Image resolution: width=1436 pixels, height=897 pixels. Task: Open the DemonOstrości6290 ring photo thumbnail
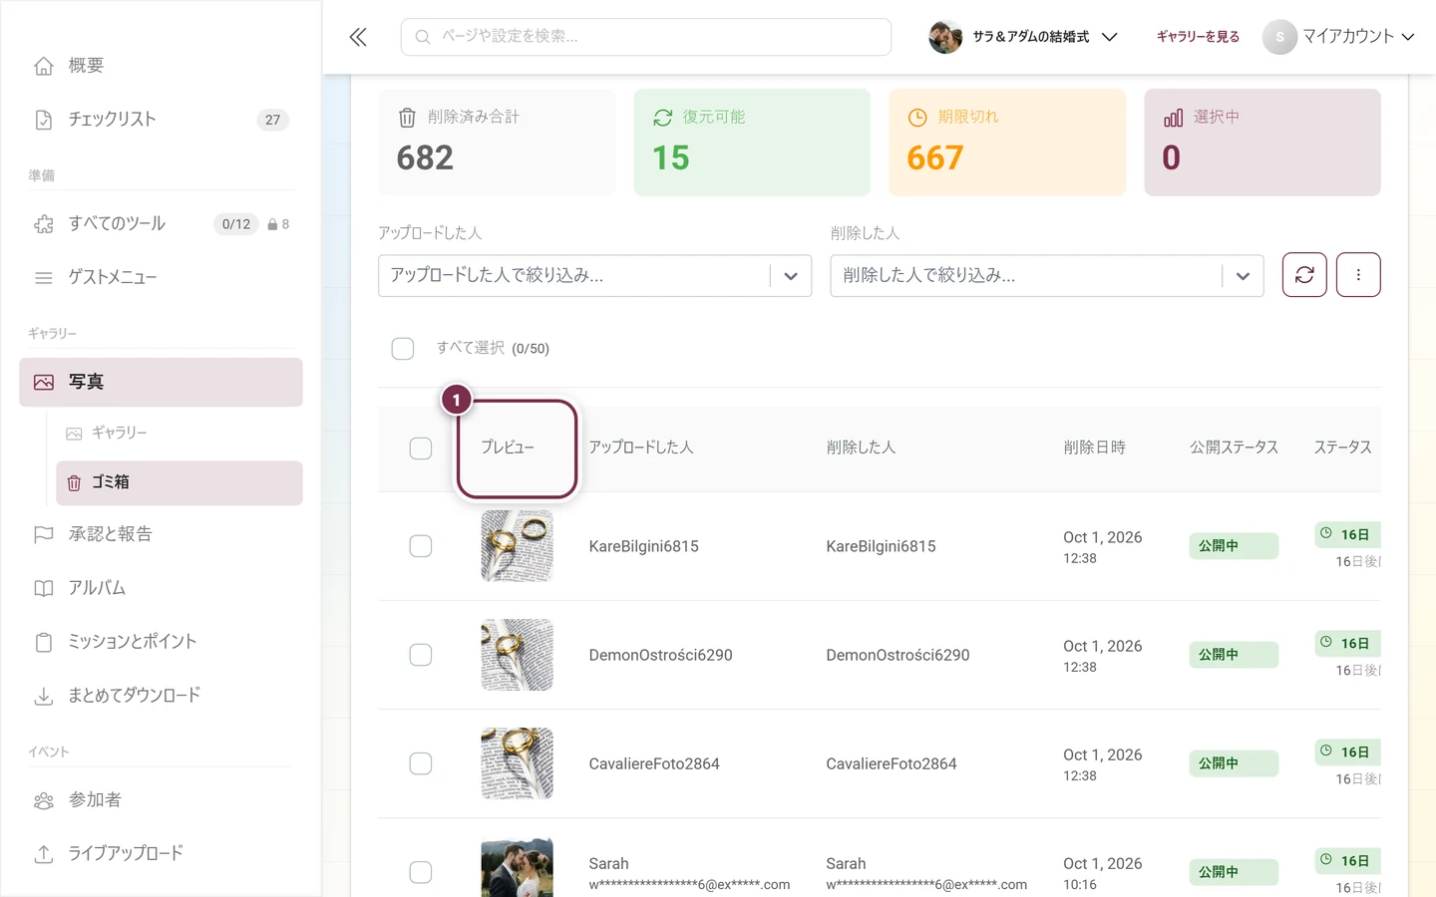pyautogui.click(x=517, y=655)
